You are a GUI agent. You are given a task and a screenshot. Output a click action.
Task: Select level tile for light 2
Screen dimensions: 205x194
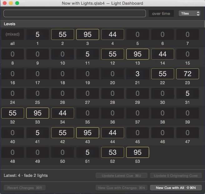pos(62,34)
